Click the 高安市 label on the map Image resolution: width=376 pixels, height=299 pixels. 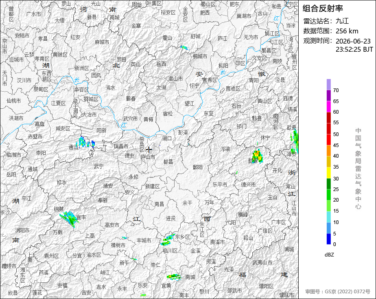click(x=112, y=225)
